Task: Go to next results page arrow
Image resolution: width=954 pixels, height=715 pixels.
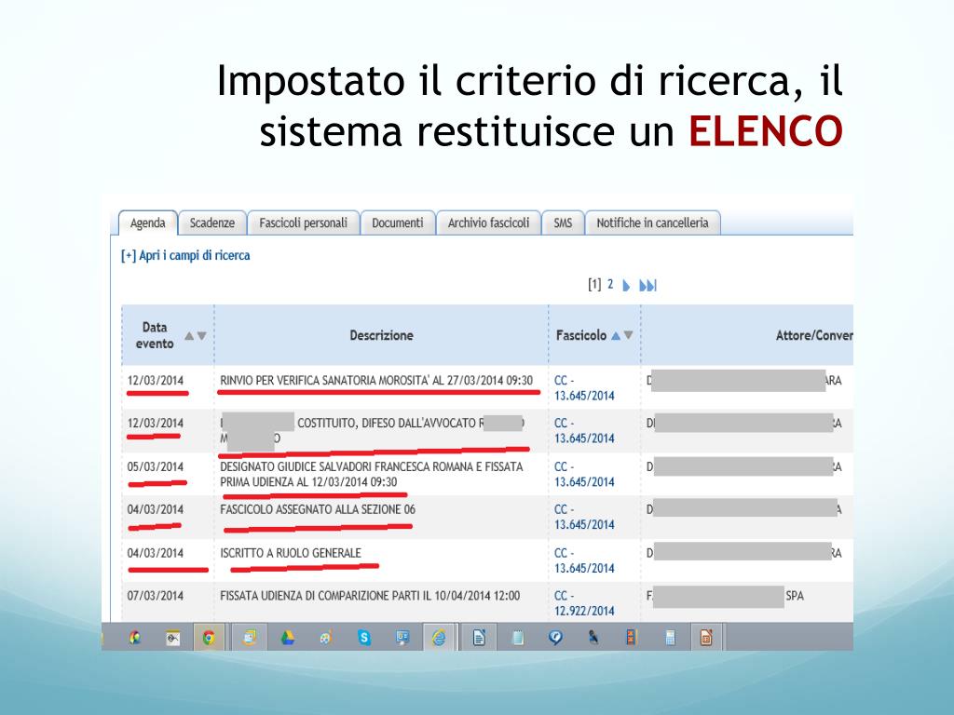Action: tap(626, 285)
